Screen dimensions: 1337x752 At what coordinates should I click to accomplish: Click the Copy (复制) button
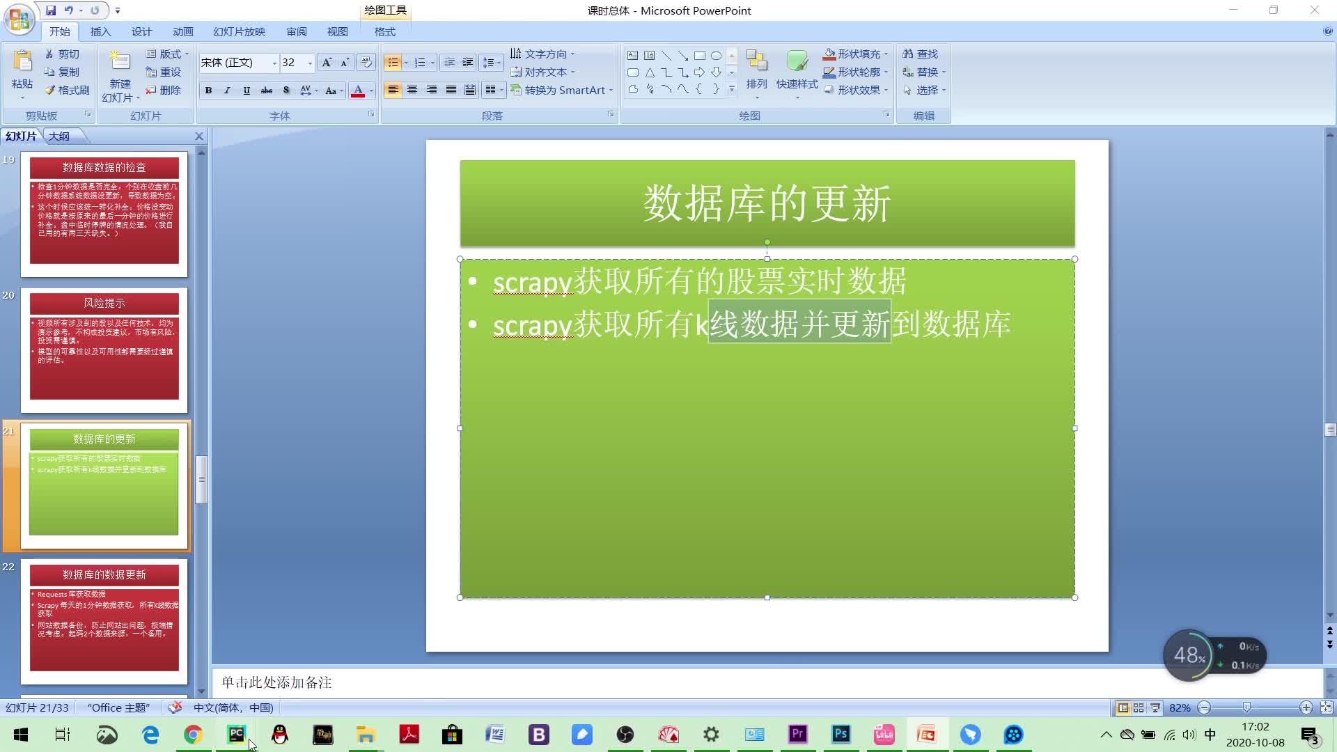61,72
